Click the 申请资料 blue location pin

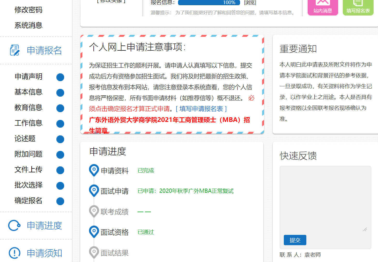click(x=94, y=170)
